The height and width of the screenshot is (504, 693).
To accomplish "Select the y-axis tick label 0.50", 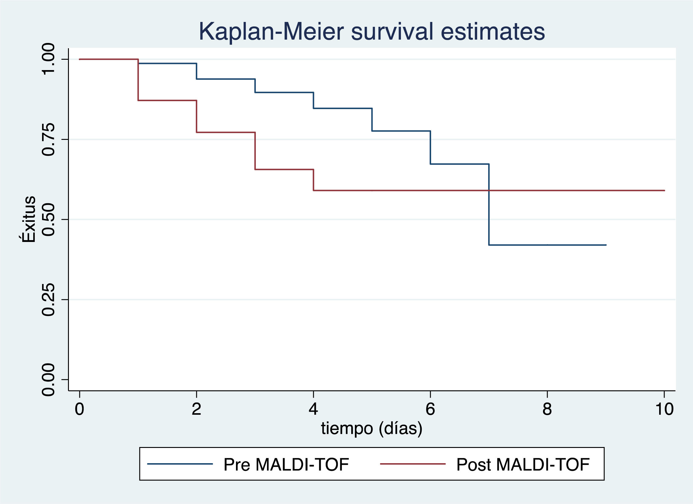I will (x=48, y=219).
